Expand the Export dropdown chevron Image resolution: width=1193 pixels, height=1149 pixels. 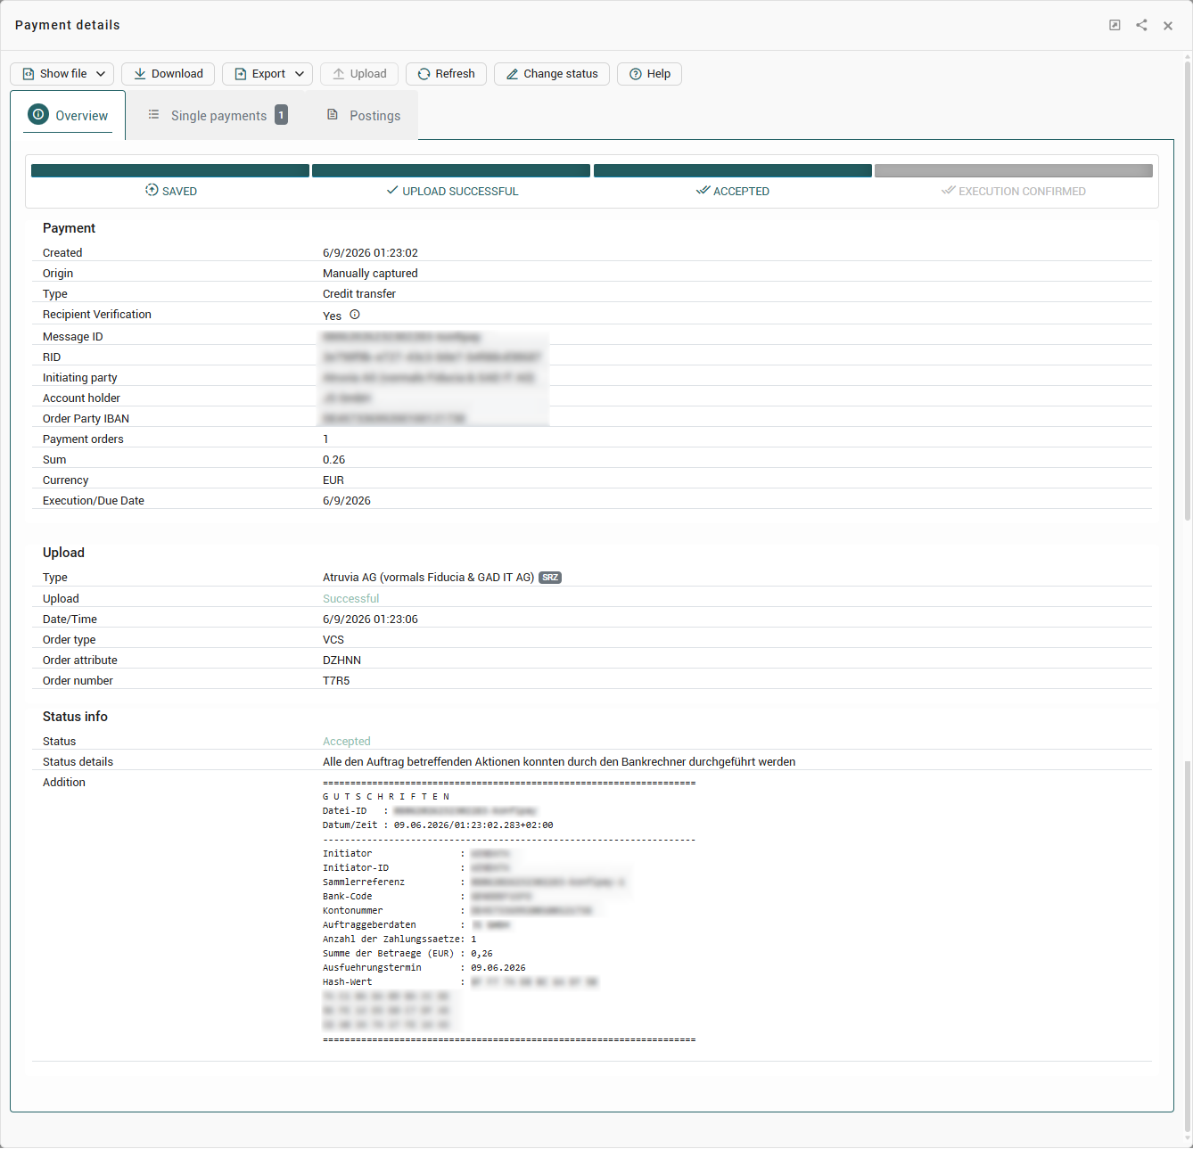click(300, 74)
